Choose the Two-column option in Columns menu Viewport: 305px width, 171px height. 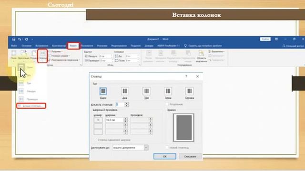click(25, 76)
